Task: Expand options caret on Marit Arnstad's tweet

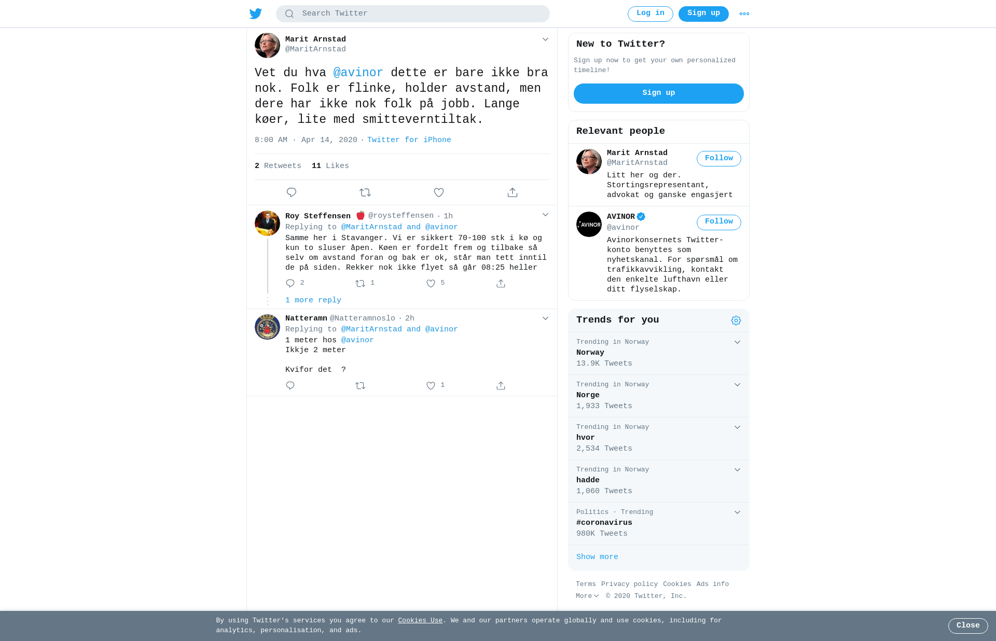Action: pyautogui.click(x=545, y=39)
